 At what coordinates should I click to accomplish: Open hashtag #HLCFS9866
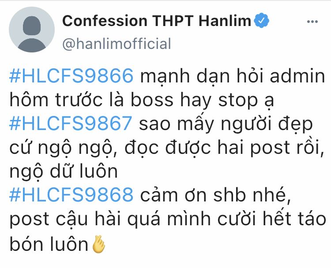click(x=71, y=76)
